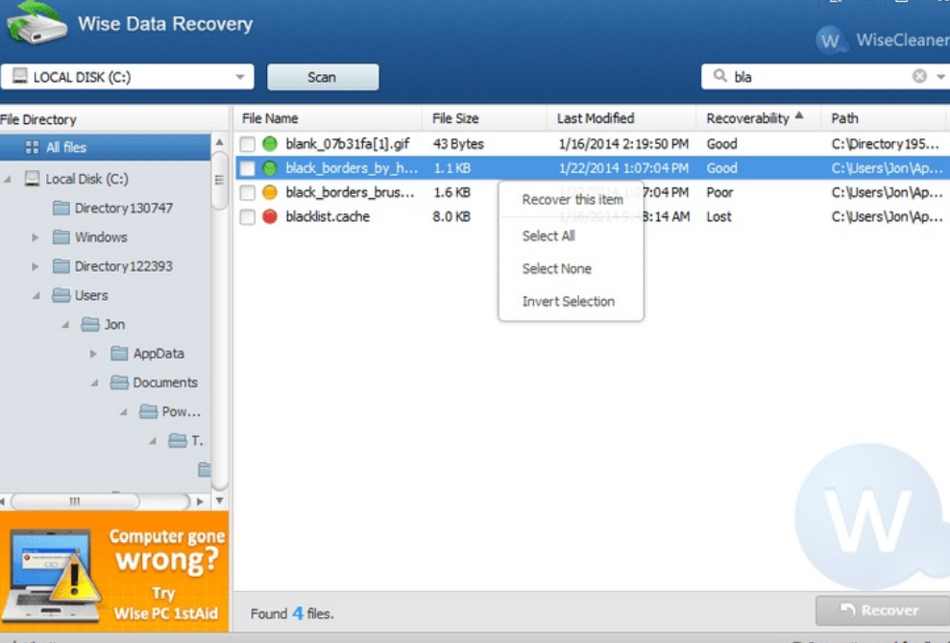Click the orange status dot for black_borders_brus file

point(270,192)
